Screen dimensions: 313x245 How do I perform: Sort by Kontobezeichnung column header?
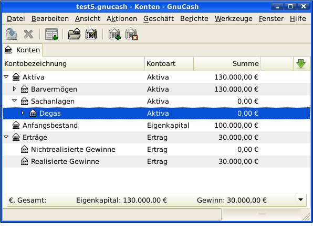coord(74,64)
